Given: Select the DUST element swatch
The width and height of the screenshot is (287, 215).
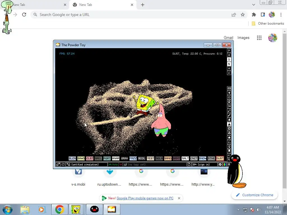Looking at the screenshot, I should [x=220, y=158].
